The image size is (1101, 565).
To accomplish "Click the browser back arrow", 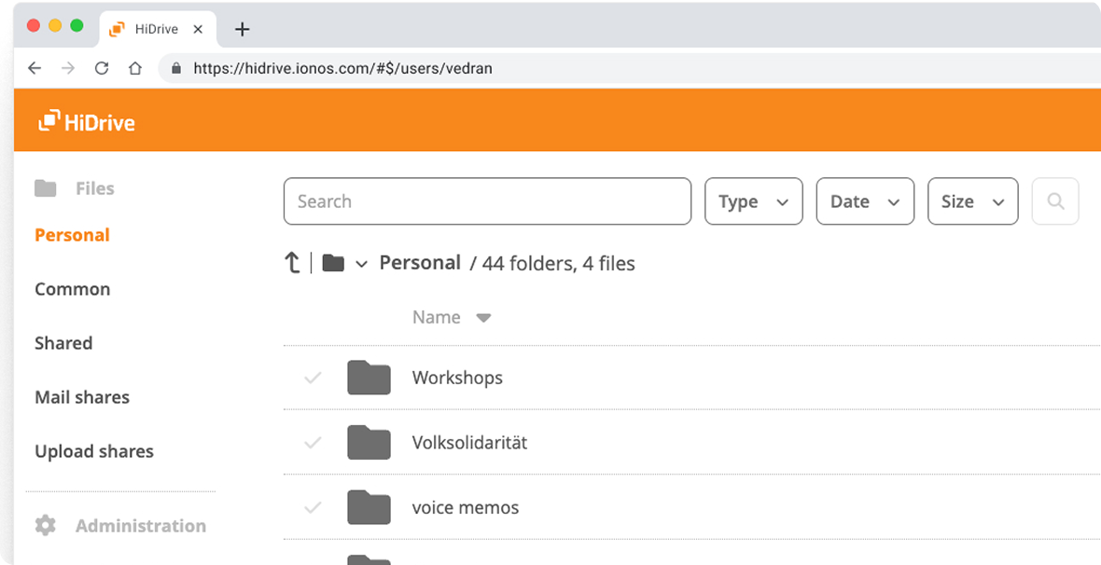I will [35, 68].
